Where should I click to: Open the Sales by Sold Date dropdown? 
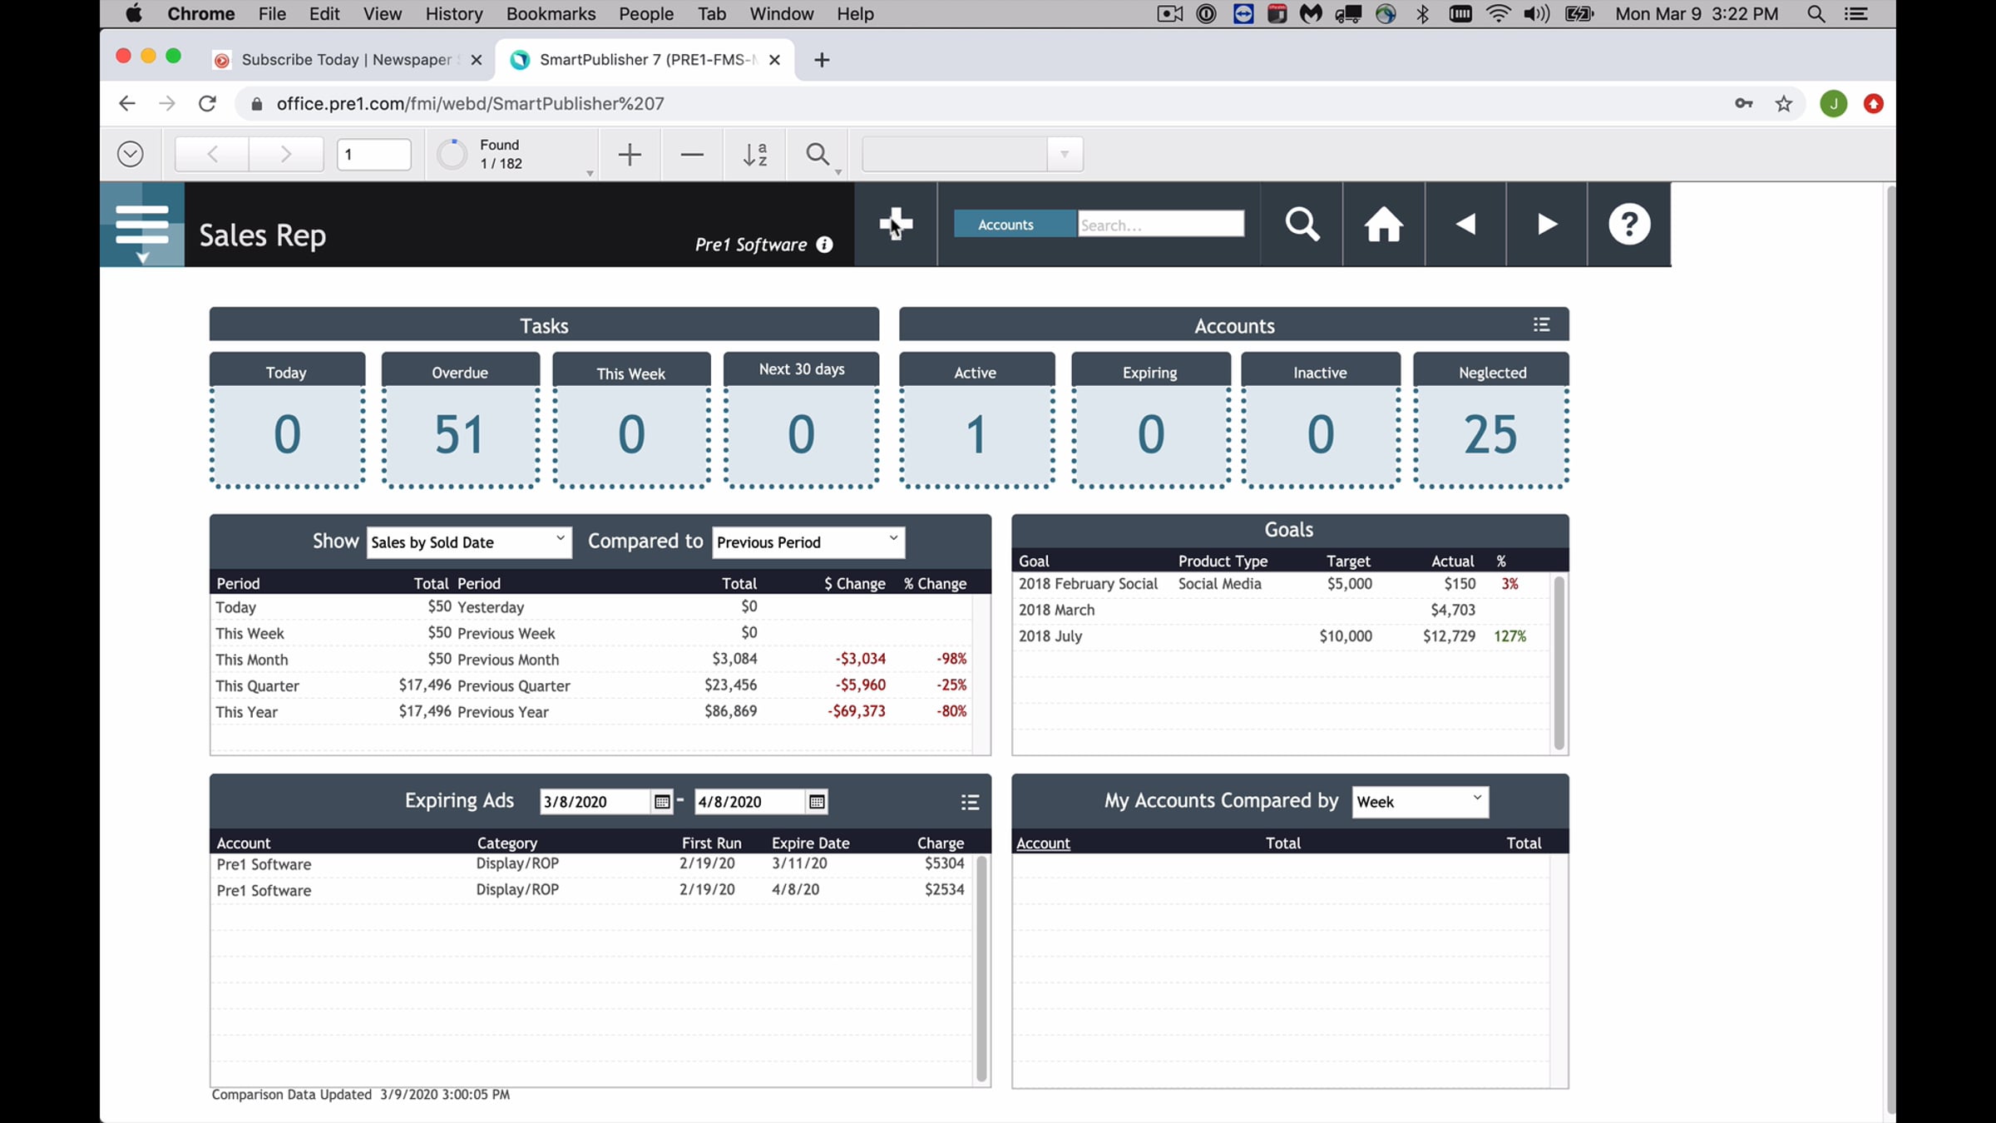tap(469, 542)
